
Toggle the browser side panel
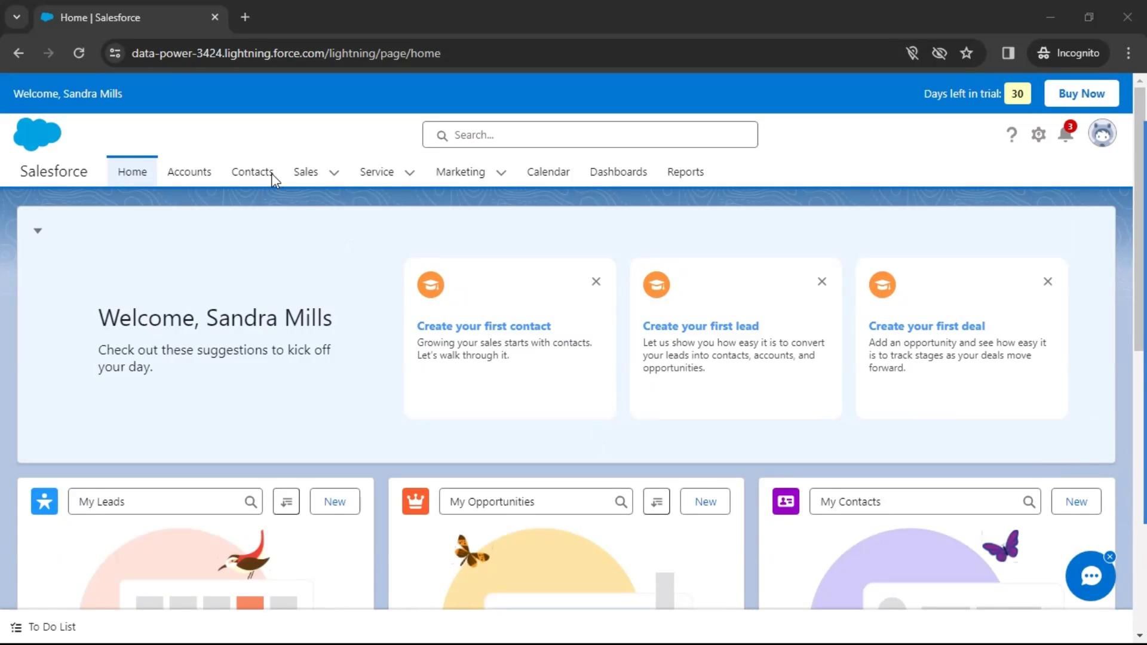(x=1008, y=53)
